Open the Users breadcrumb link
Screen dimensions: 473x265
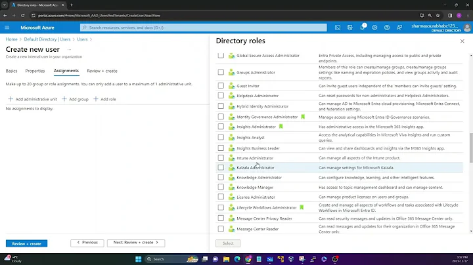point(82,39)
